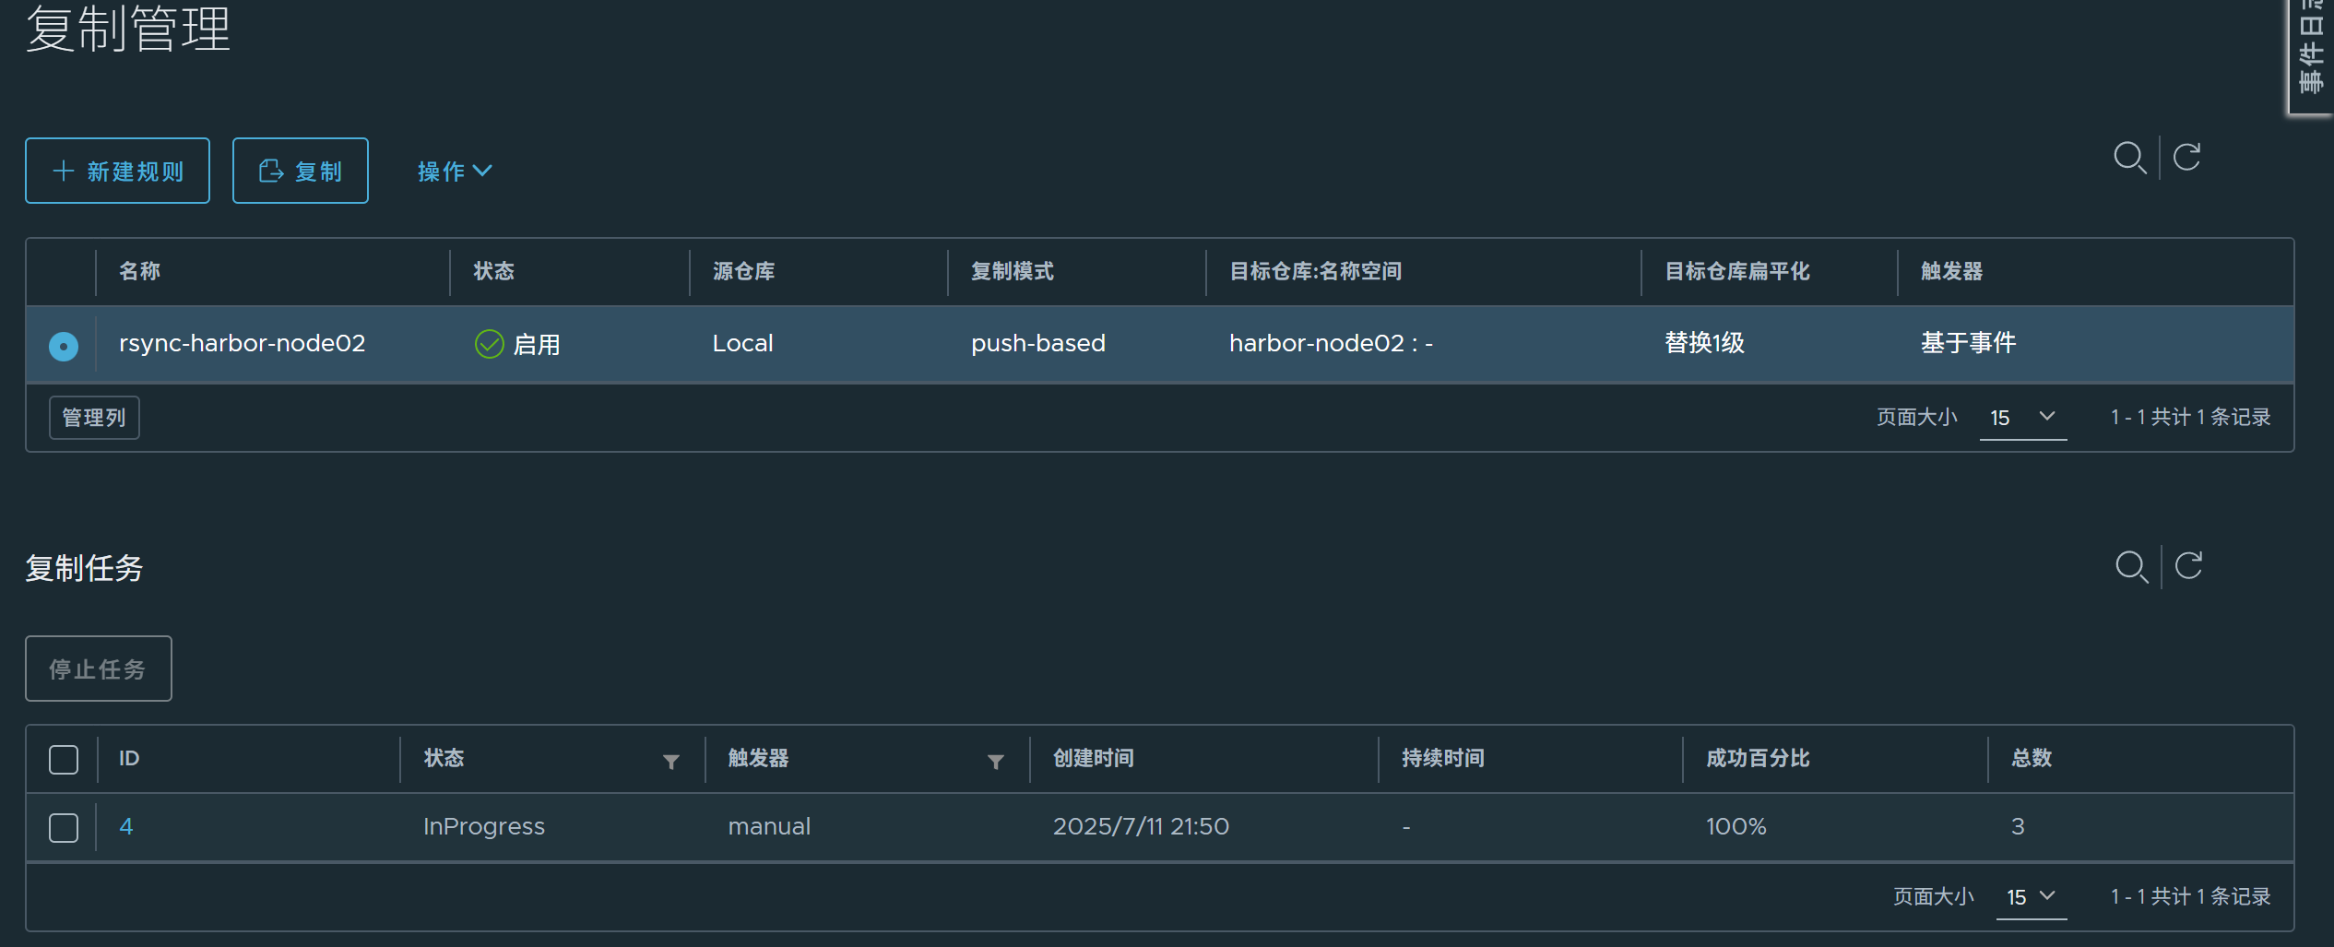This screenshot has height=947, width=2334.
Task: Click the search icon for replication tasks
Action: pos(2131,566)
